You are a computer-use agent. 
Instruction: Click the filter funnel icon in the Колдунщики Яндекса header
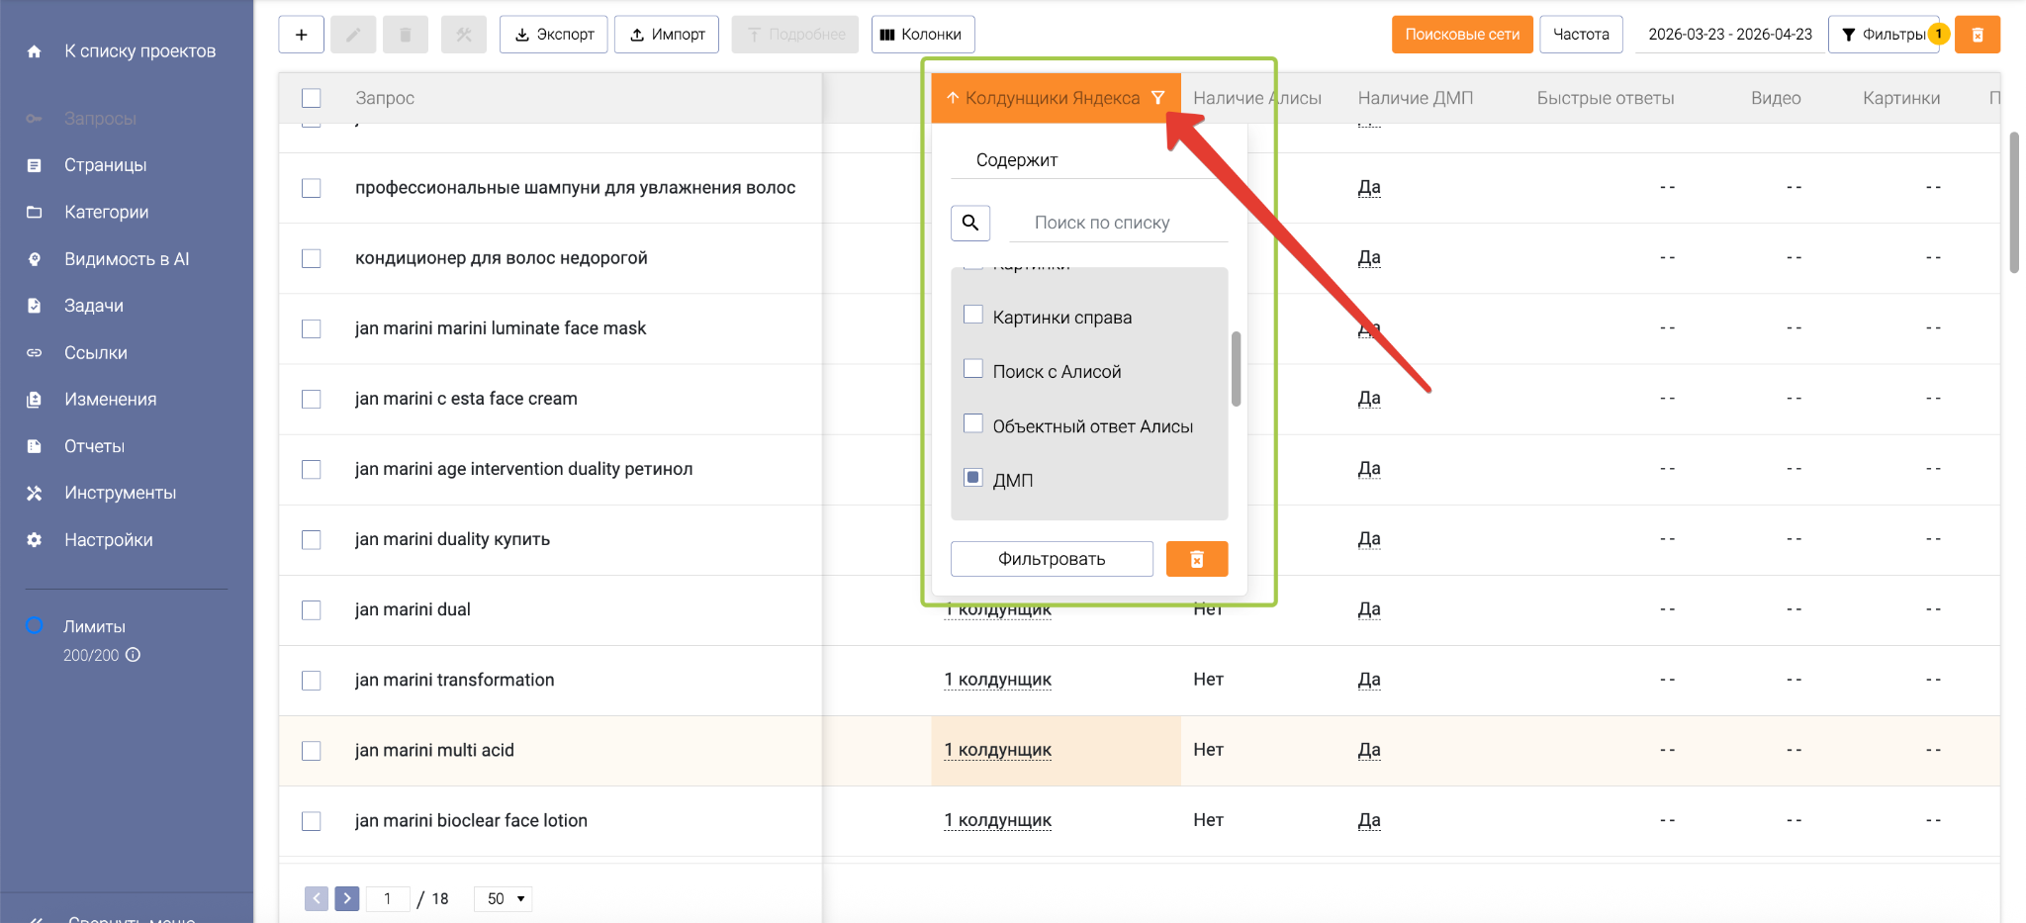pos(1157,98)
